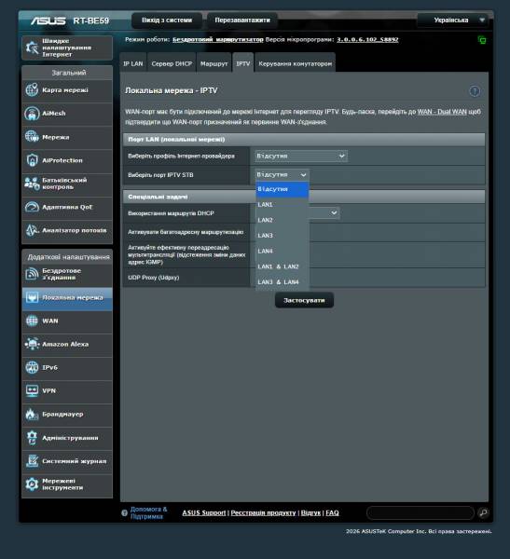Switch to the Сервер DHCP tab

[172, 63]
